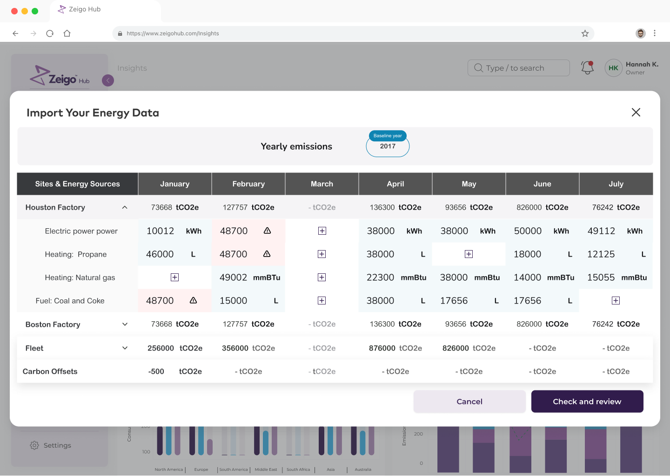Viewport: 670px width, 476px height.
Task: Select January Electric power value 10012
Action: coord(161,231)
